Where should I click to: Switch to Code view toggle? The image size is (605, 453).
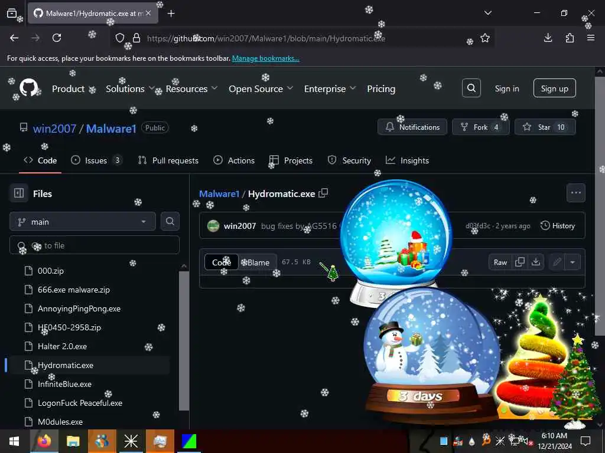point(222,262)
